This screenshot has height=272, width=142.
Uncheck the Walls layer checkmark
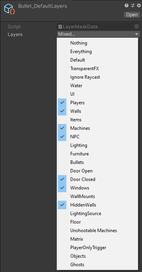62,111
